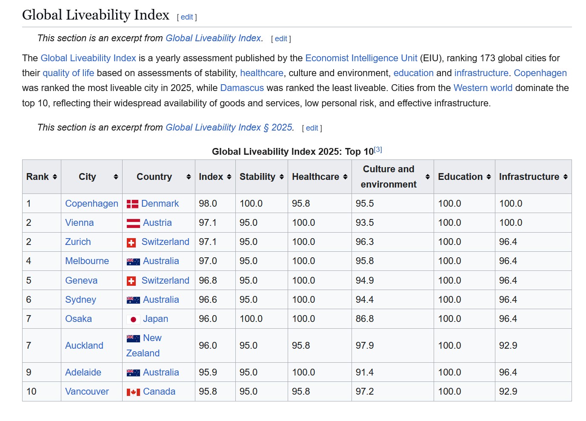The image size is (586, 421).
Task: Sort table by Infrastructure column arrows
Action: point(565,177)
